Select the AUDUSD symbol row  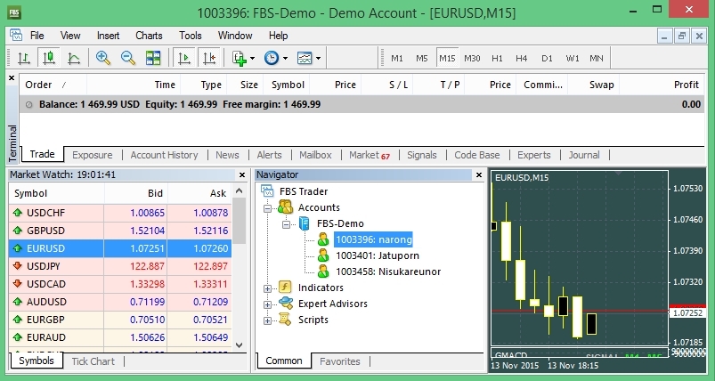(x=120, y=302)
